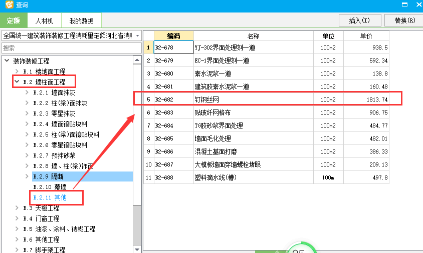The image size is (423, 253).
Task: Expand the B.1 楼地面工程 node
Action: click(x=17, y=71)
